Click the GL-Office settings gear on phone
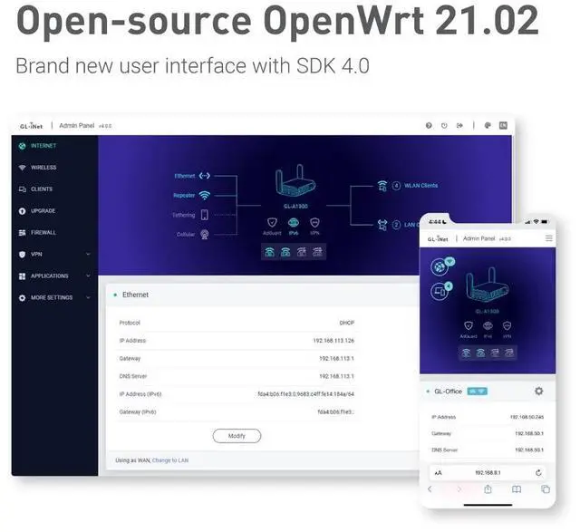The height and width of the screenshot is (532, 580). [539, 392]
